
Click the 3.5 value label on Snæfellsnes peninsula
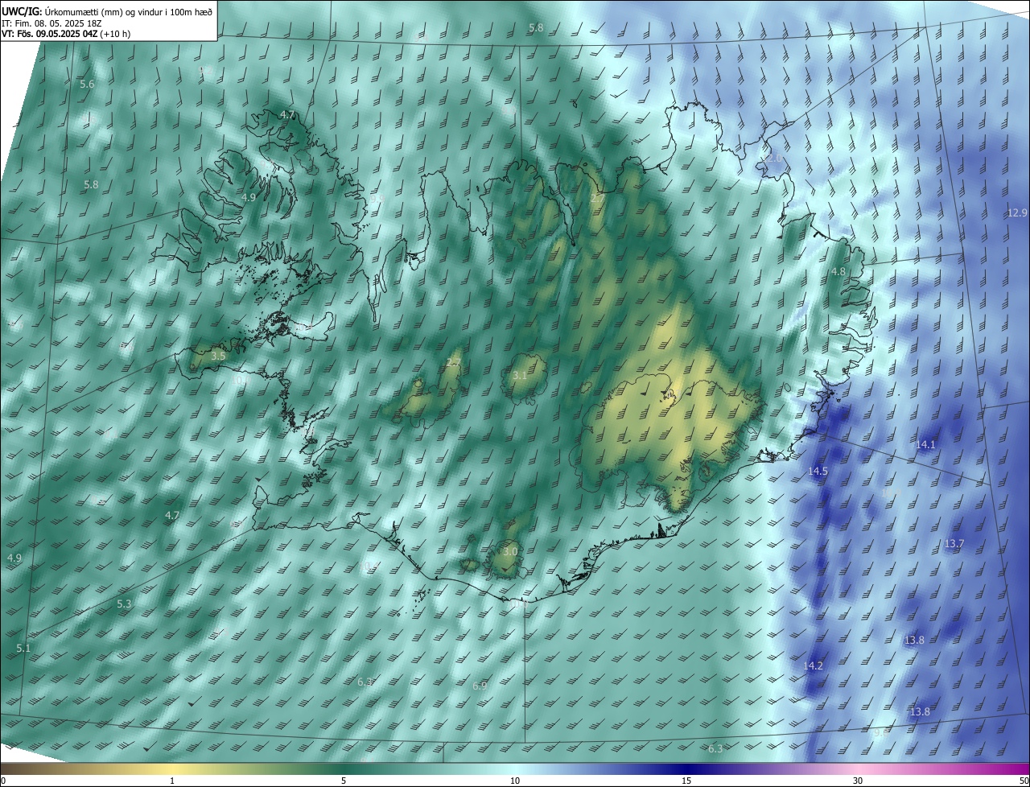(218, 356)
